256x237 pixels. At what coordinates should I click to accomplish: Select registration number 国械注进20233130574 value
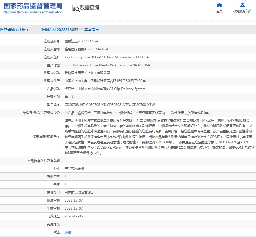point(82,41)
